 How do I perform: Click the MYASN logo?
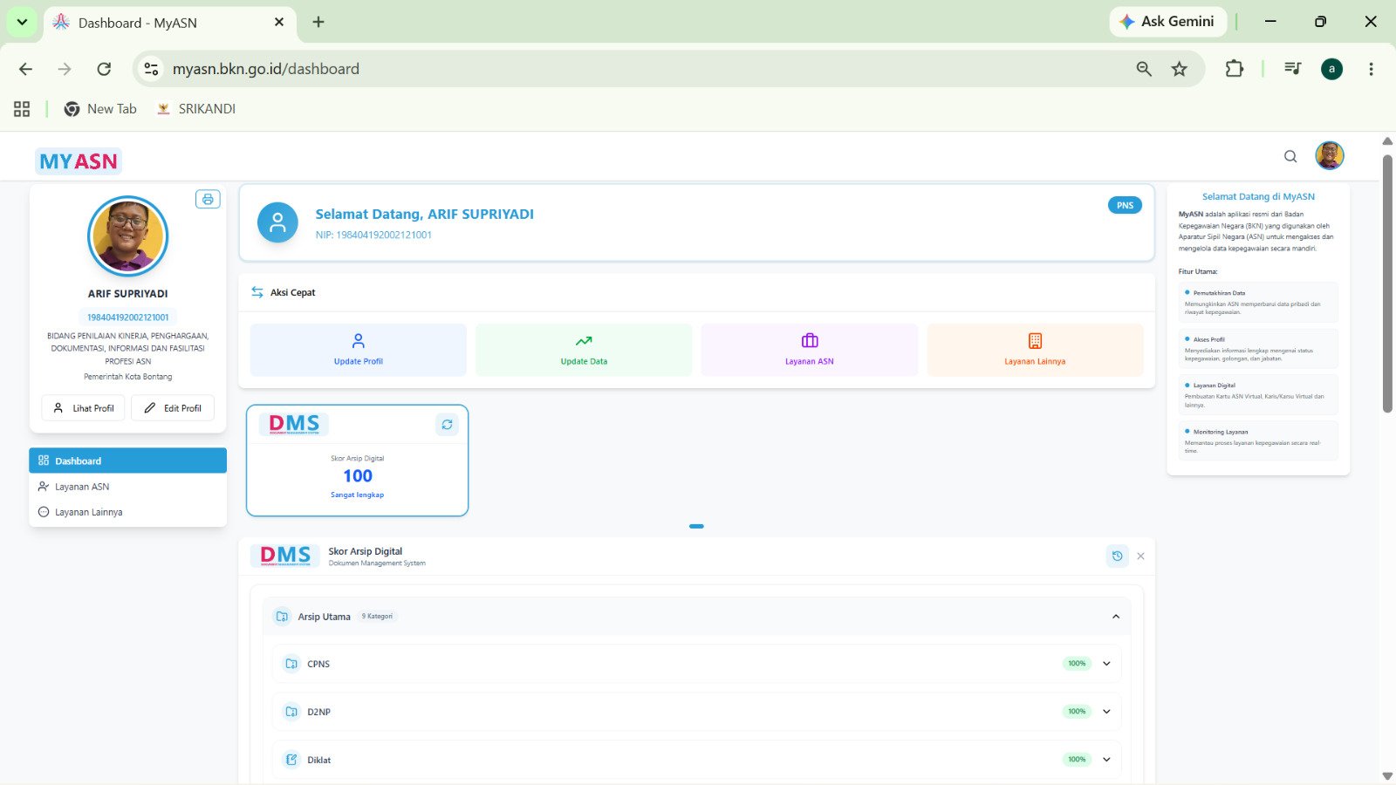tap(79, 161)
